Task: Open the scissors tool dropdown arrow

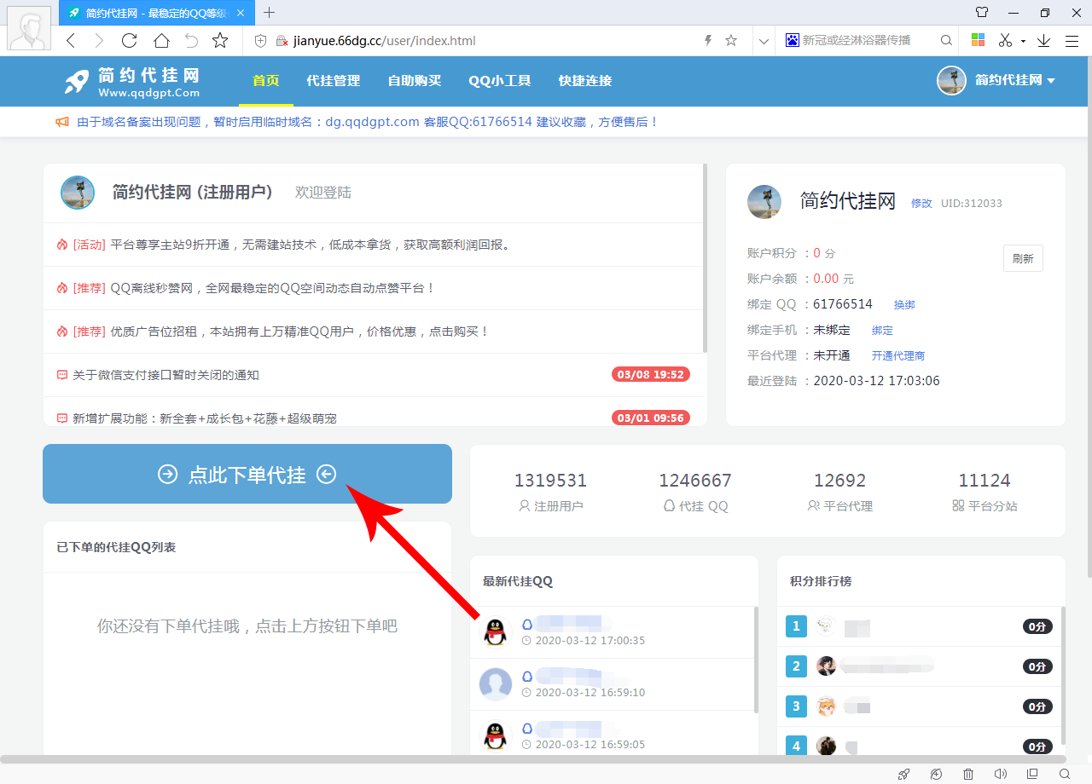Action: 1023,41
